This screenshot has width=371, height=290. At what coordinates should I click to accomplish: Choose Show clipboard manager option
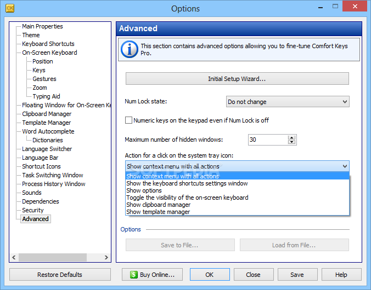237,205
